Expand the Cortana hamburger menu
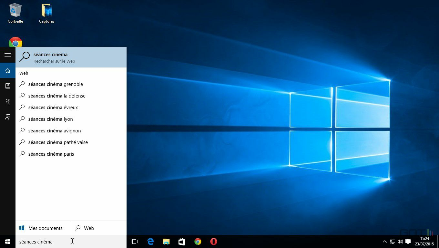 (x=8, y=55)
